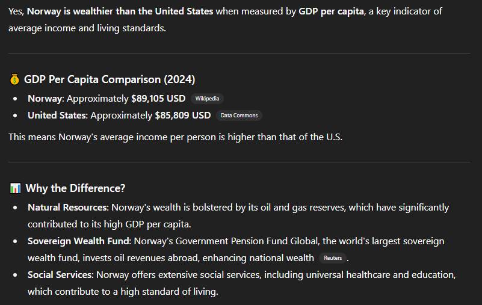Click the bold GDP per capita phrase
This screenshot has width=482, height=305.
331,11
